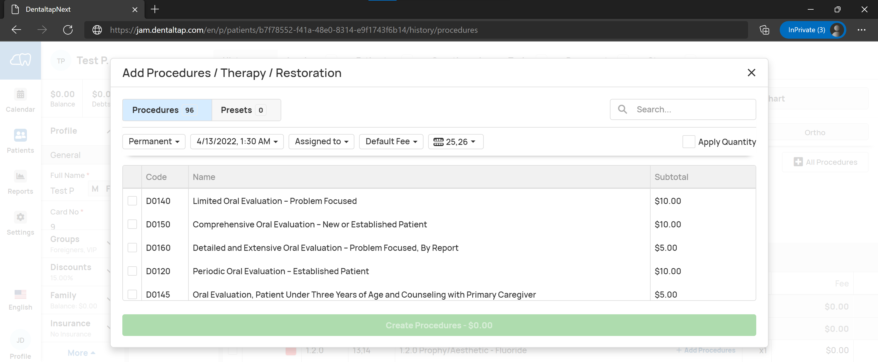The height and width of the screenshot is (362, 878).
Task: Click the Name column header
Action: (x=419, y=177)
